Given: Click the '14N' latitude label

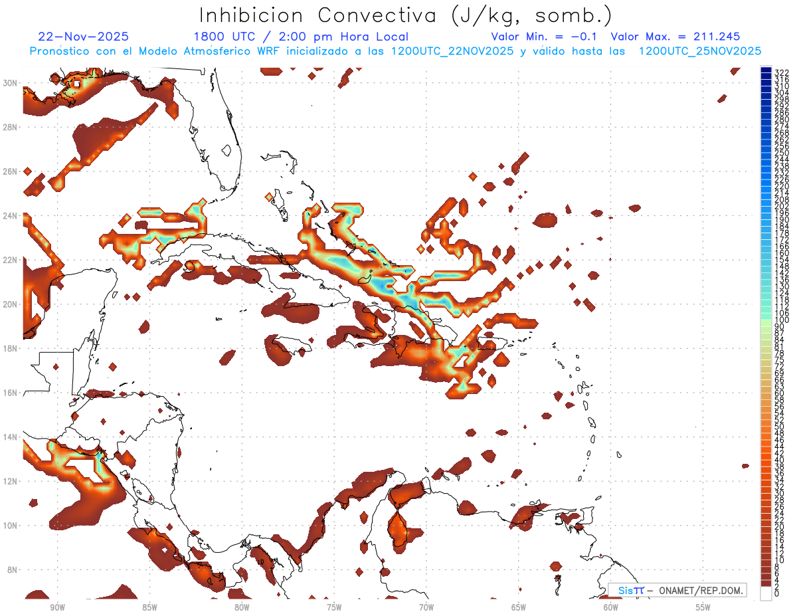Looking at the screenshot, I should [11, 437].
